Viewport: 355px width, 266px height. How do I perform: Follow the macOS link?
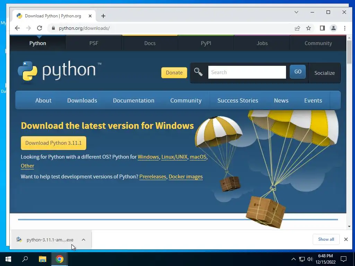198,157
